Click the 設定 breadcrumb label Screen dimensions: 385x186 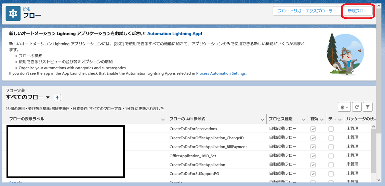[27, 9]
